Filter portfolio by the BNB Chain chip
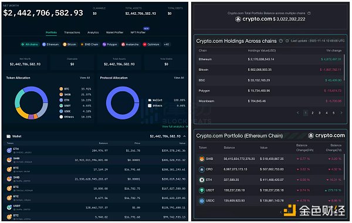The width and height of the screenshot is (352, 223). [89, 44]
